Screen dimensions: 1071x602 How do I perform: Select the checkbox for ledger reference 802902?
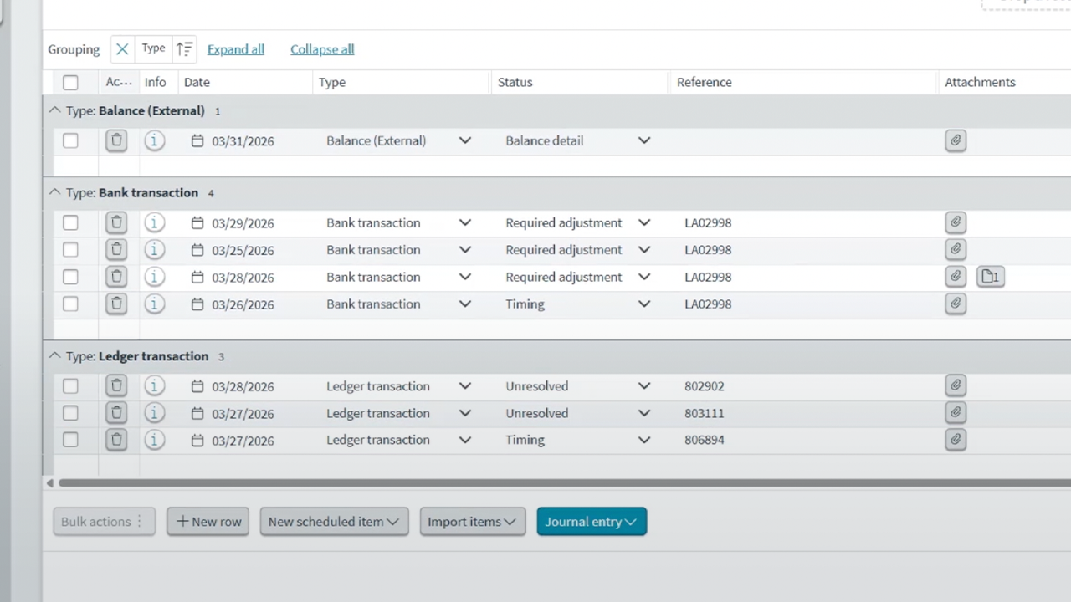click(x=70, y=385)
